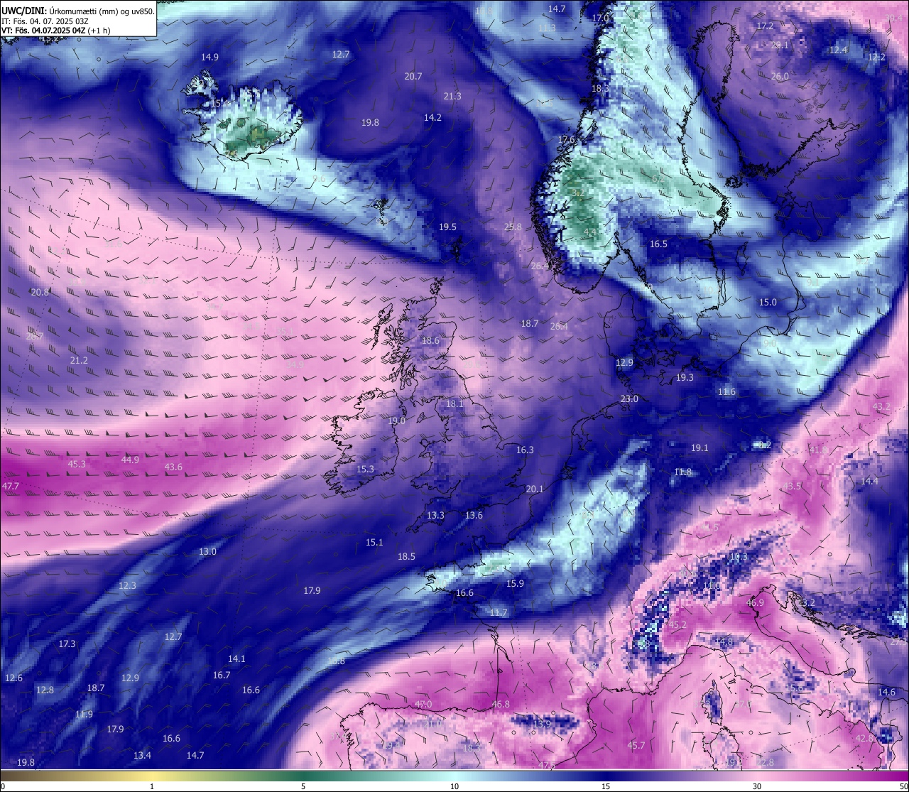Click the 19.0 value over the Irish Sea
The image size is (909, 792).
click(x=396, y=421)
